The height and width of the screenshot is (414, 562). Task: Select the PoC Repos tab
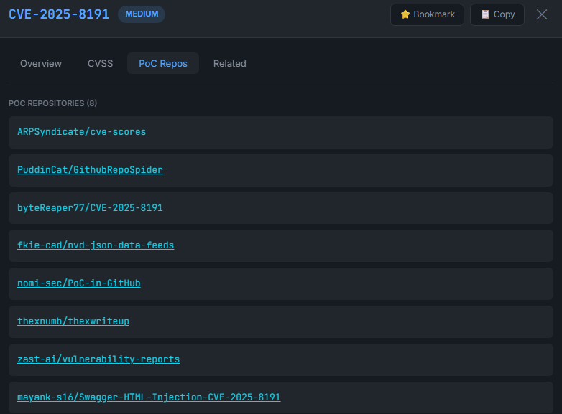[163, 63]
